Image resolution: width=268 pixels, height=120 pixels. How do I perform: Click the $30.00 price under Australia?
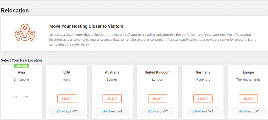pyautogui.click(x=106, y=111)
